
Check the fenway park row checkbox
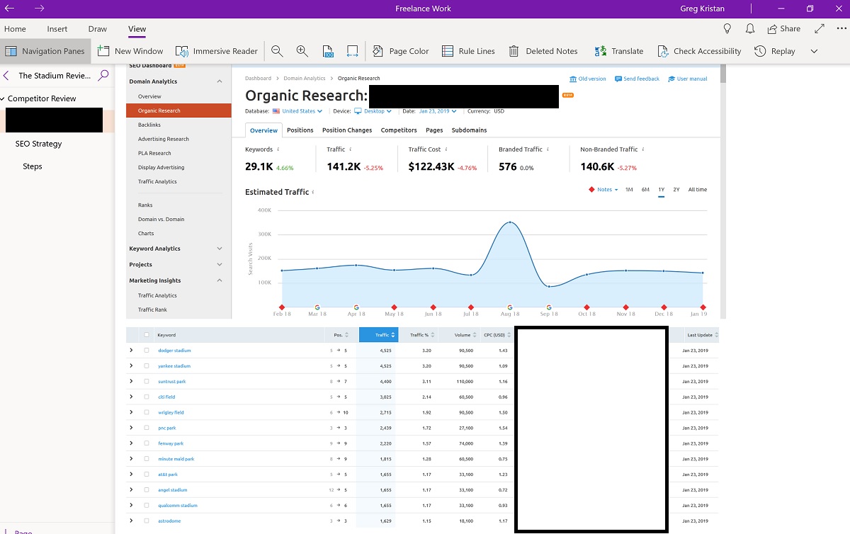pyautogui.click(x=147, y=444)
